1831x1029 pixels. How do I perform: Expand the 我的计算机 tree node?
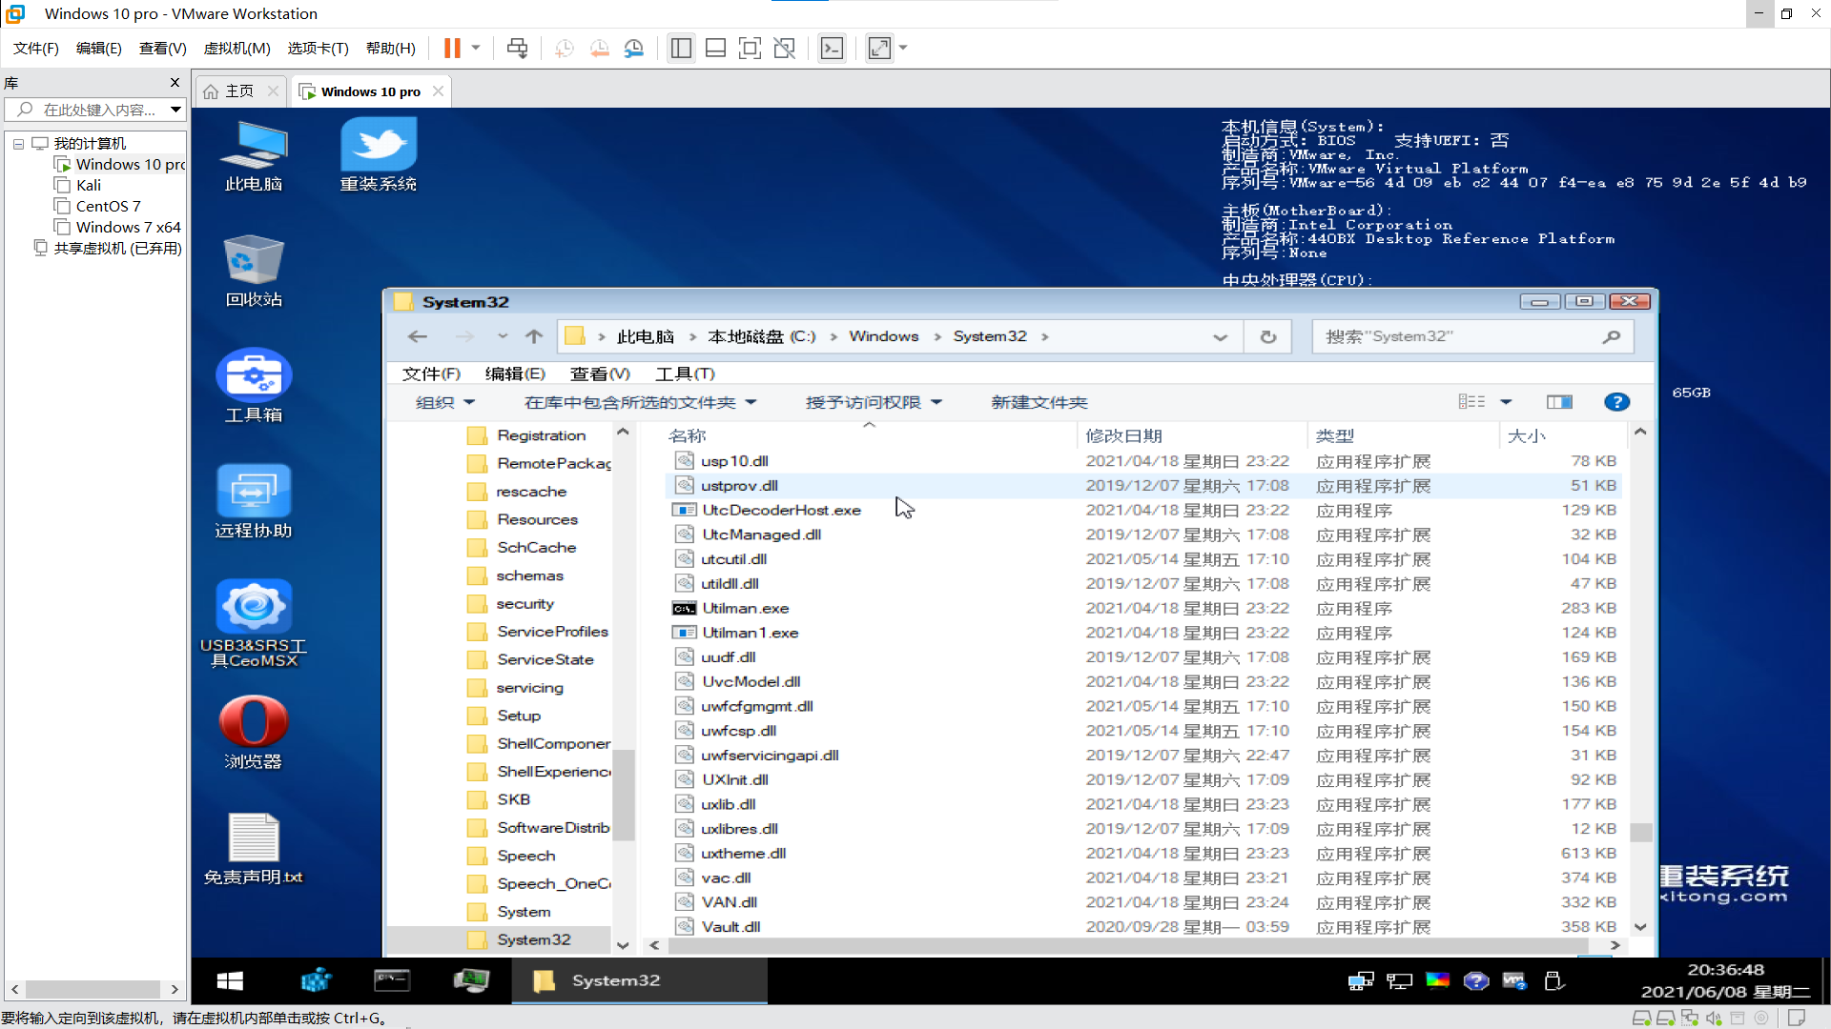19,143
